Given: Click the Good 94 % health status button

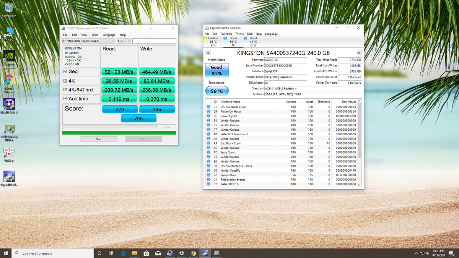Looking at the screenshot, I should point(216,70).
